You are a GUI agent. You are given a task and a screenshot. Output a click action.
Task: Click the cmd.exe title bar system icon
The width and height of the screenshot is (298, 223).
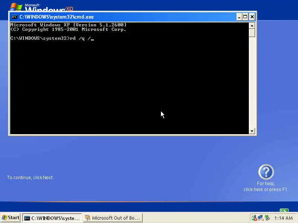(14, 17)
